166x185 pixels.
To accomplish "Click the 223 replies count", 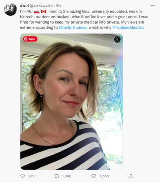I will click(x=31, y=176).
